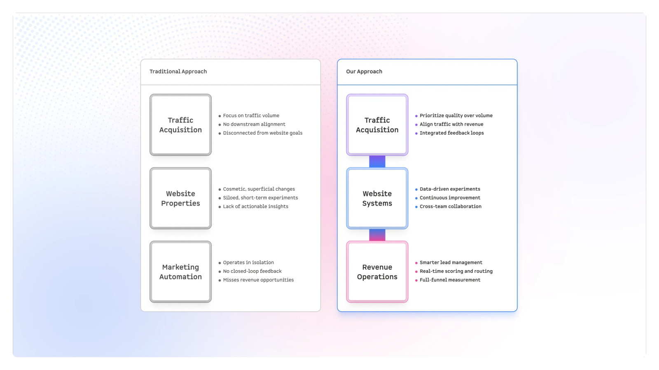The image size is (659, 370).
Task: Click 'Focus on traffic volume' text
Action: (251, 116)
